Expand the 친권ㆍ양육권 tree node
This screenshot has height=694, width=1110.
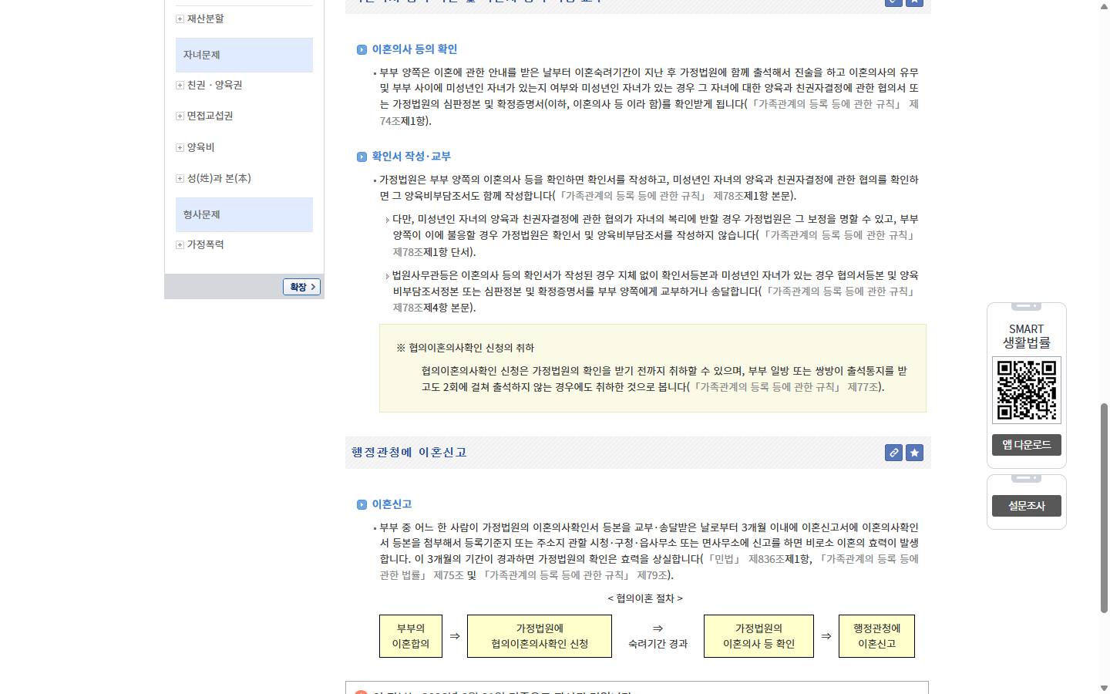click(180, 86)
